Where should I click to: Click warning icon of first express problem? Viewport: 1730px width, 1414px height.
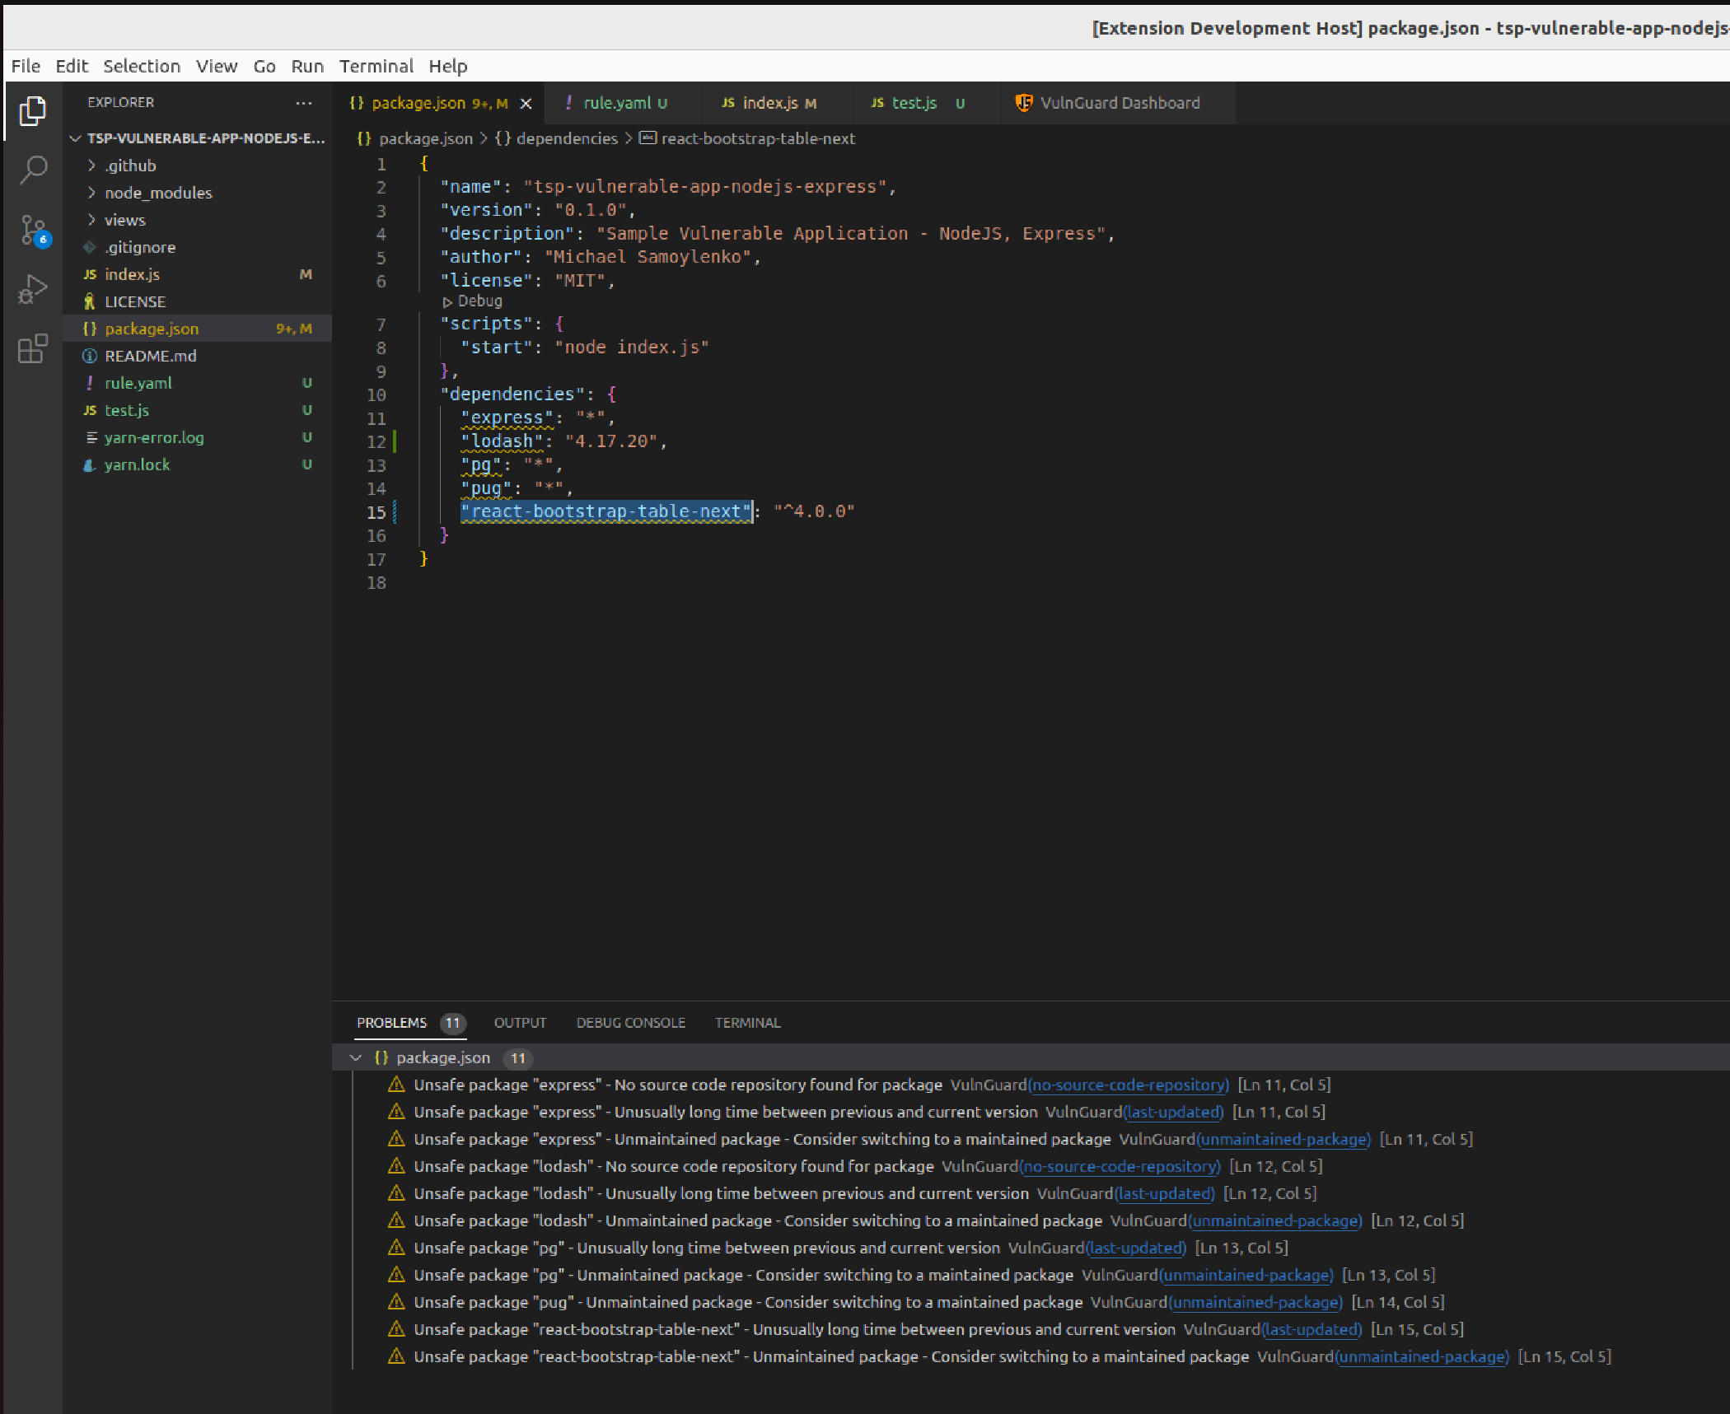point(396,1085)
